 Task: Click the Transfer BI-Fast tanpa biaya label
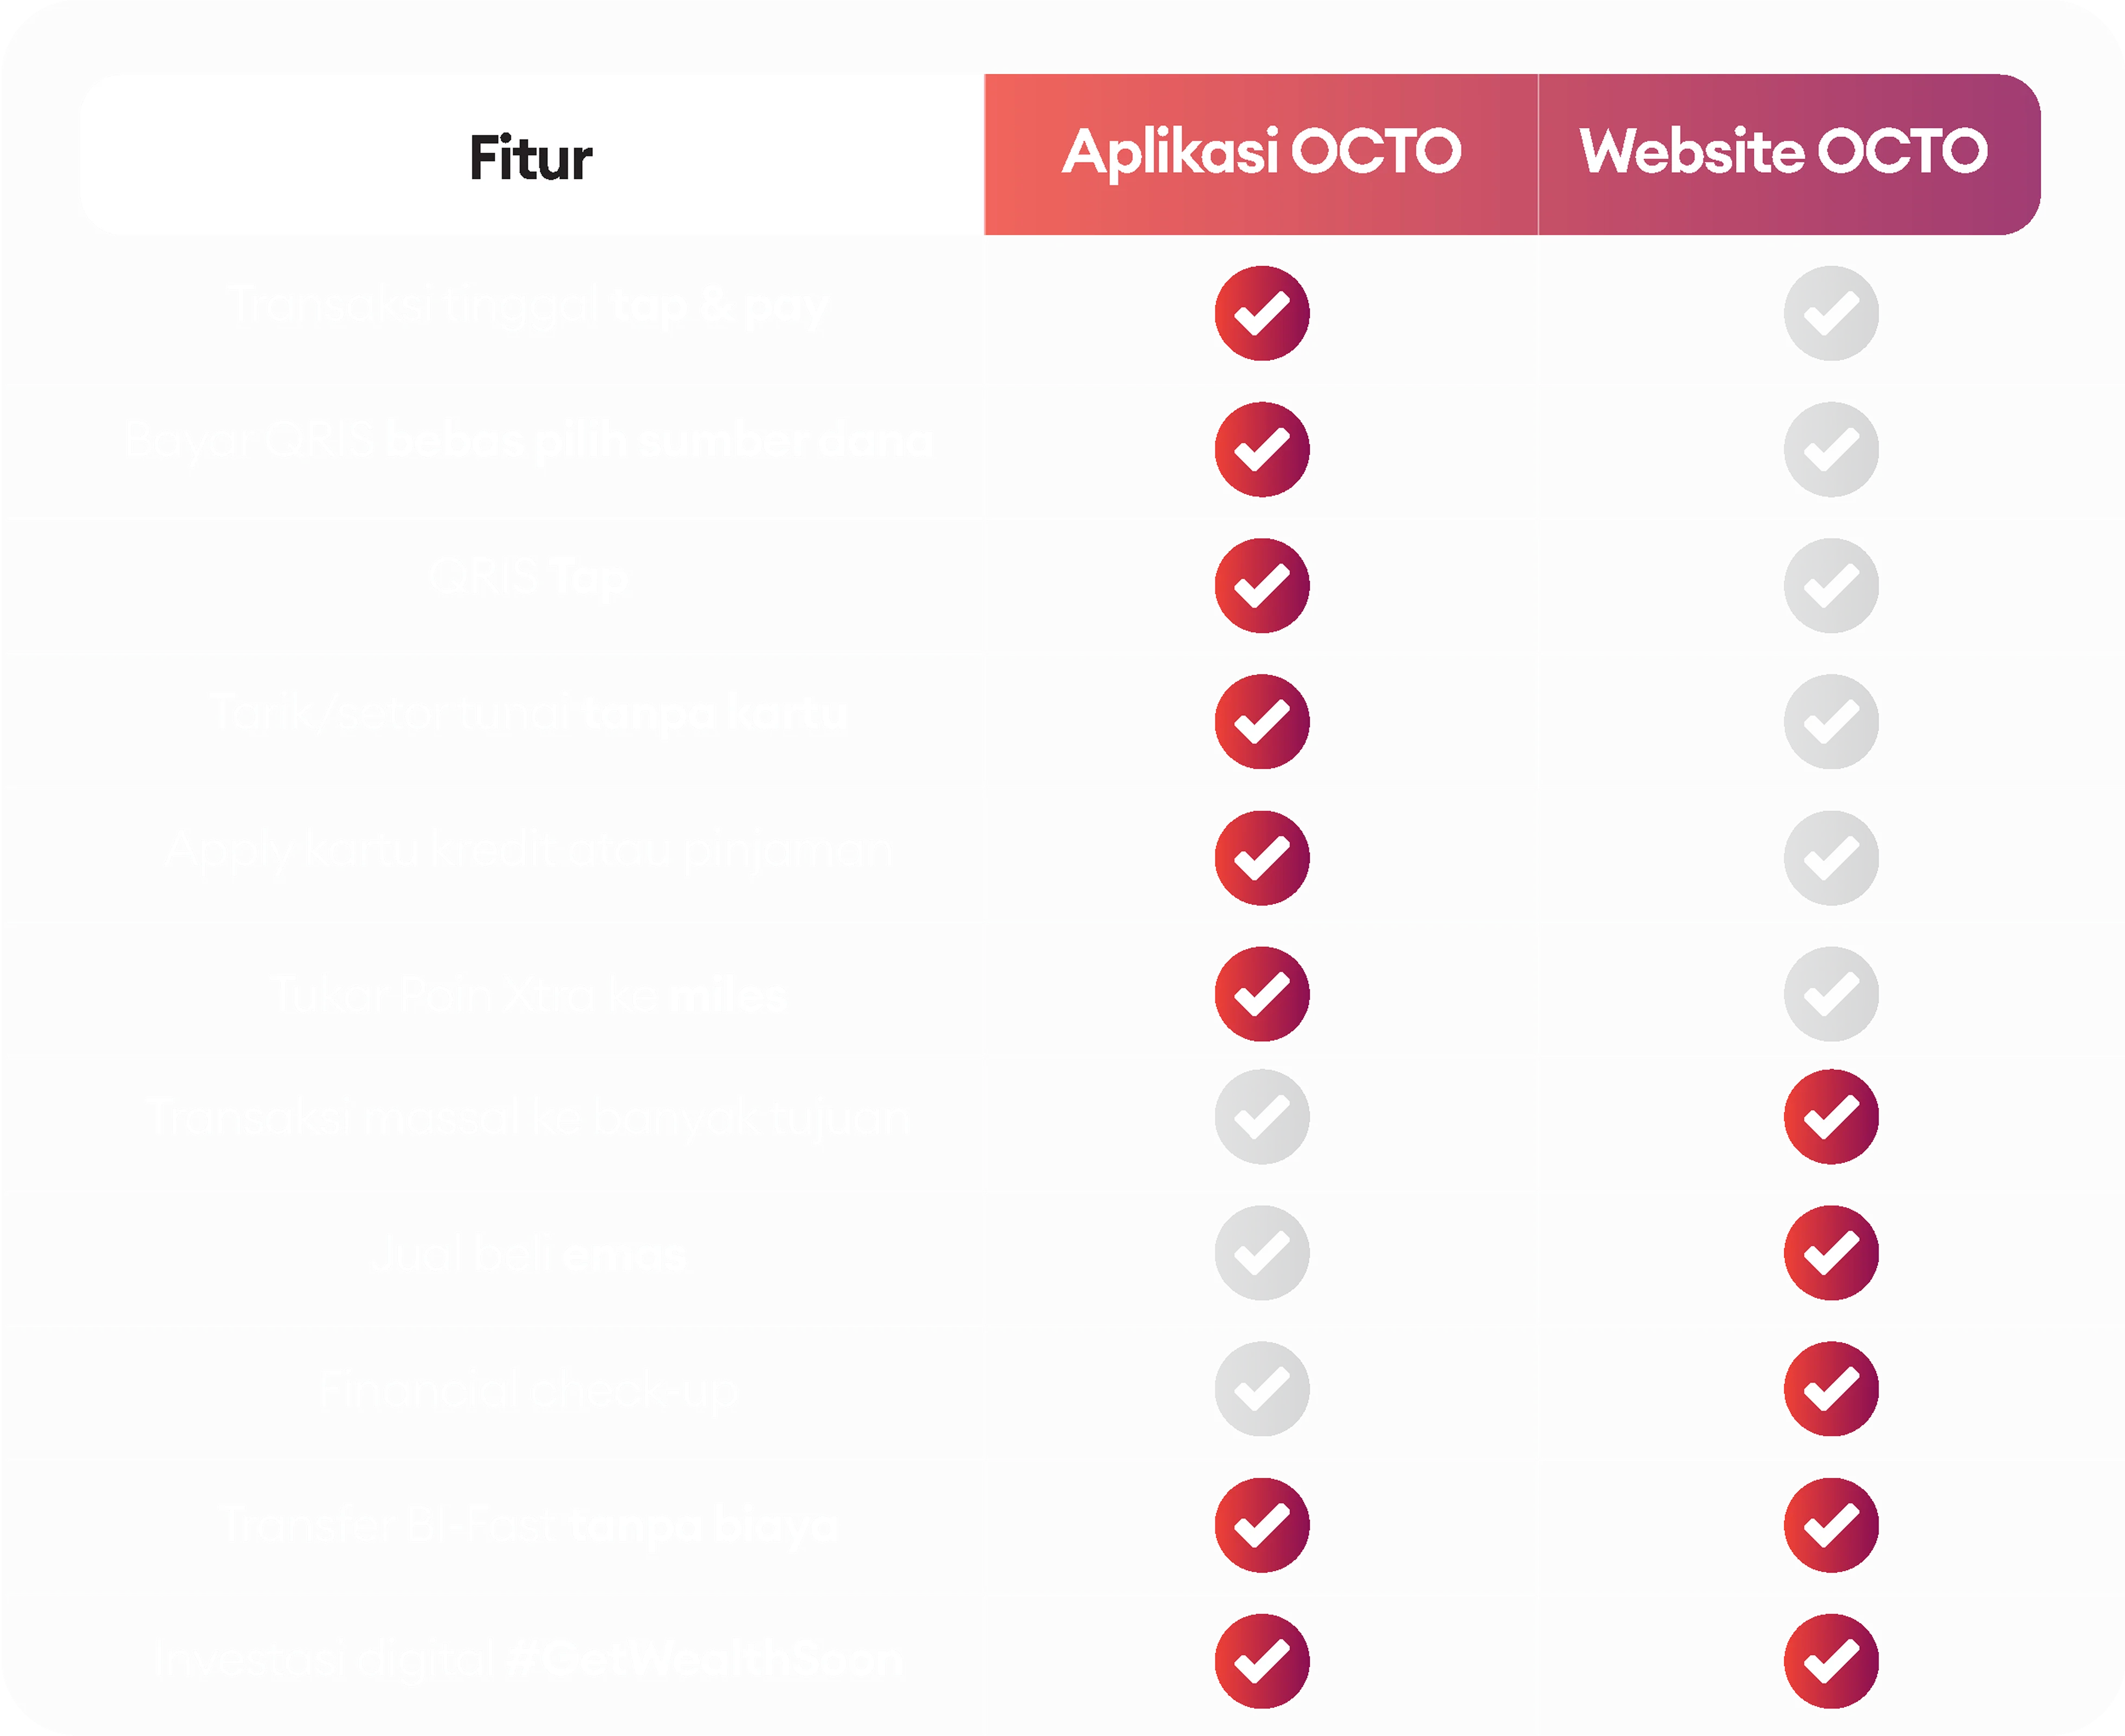coord(528,1524)
